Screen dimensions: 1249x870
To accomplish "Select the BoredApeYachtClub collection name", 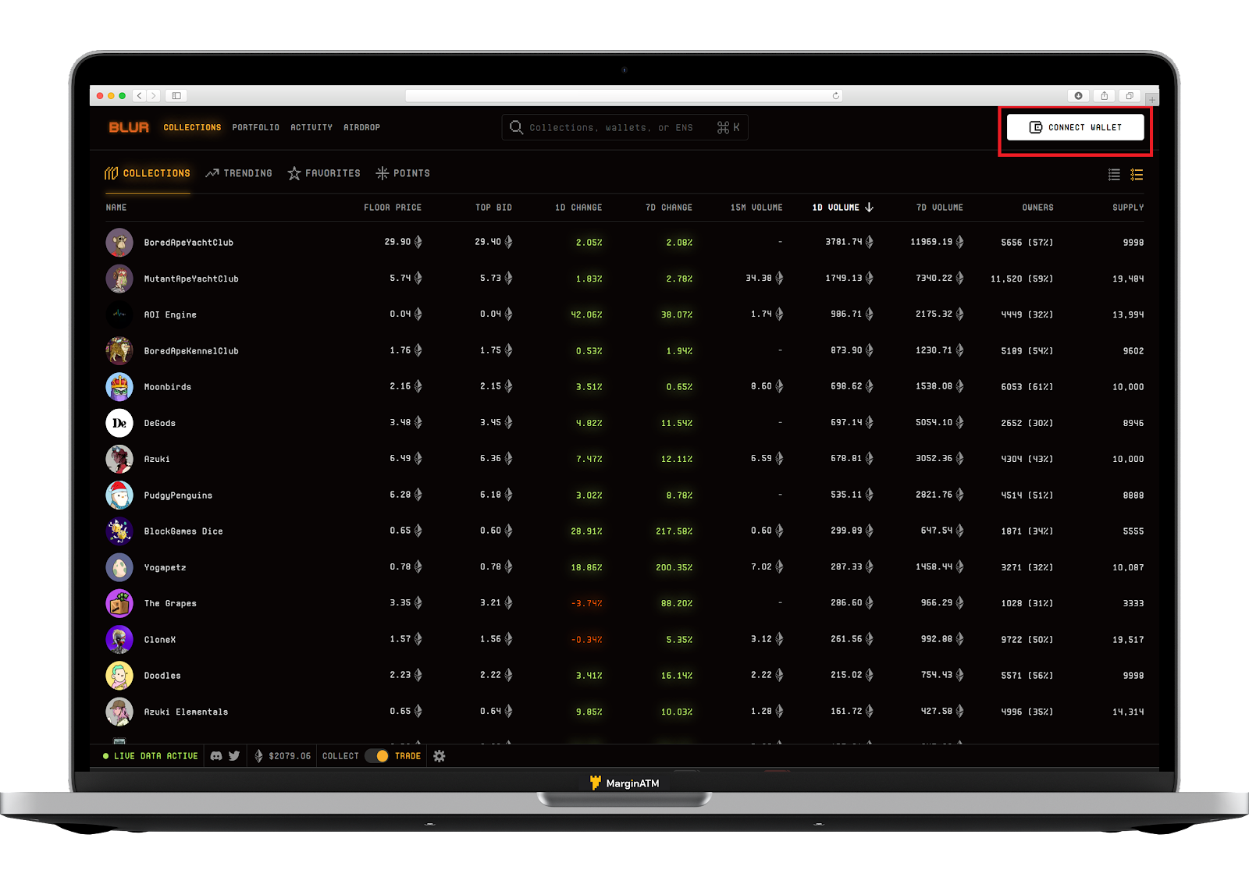I will [x=189, y=243].
